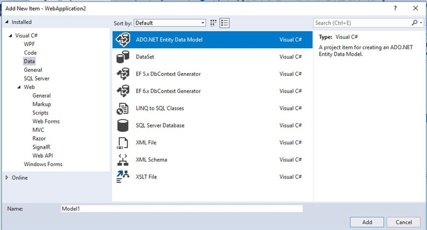This screenshot has width=427, height=230.
Task: Expand the Online section
Action: (x=7, y=177)
